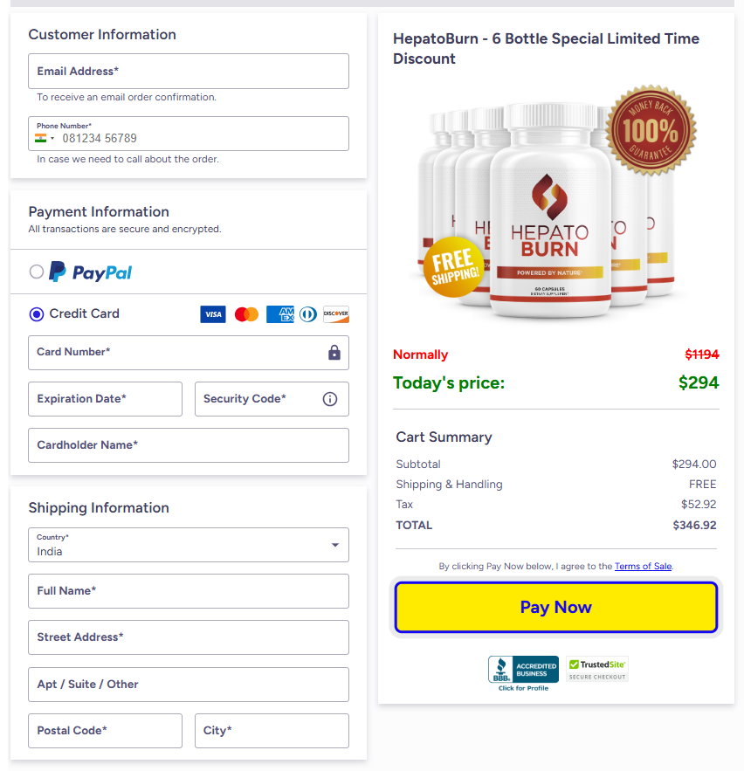Click the Mastercard logo
744x771 pixels.
pyautogui.click(x=245, y=313)
